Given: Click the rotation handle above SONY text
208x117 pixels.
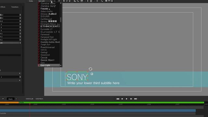Looking at the screenshot, I should (x=90, y=69).
